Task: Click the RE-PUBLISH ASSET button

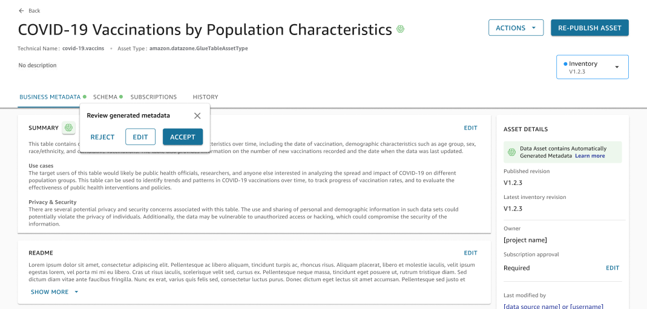Action: pos(590,28)
